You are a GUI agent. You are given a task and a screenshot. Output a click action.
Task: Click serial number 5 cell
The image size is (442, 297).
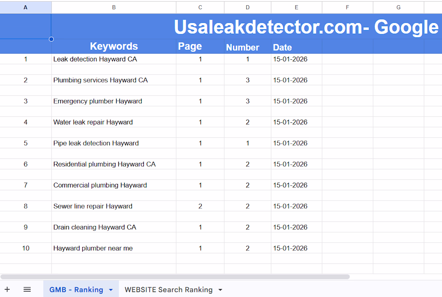tap(26, 143)
